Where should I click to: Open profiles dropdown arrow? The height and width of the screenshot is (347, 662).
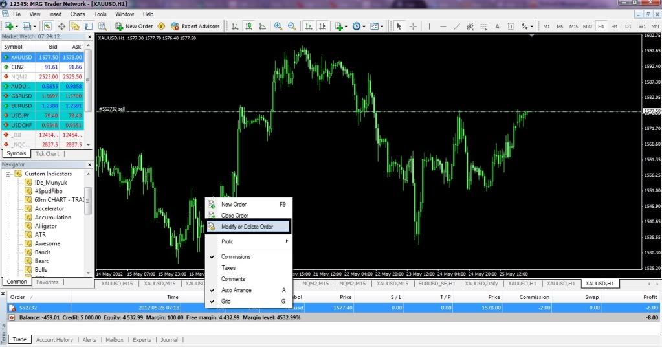pos(34,26)
